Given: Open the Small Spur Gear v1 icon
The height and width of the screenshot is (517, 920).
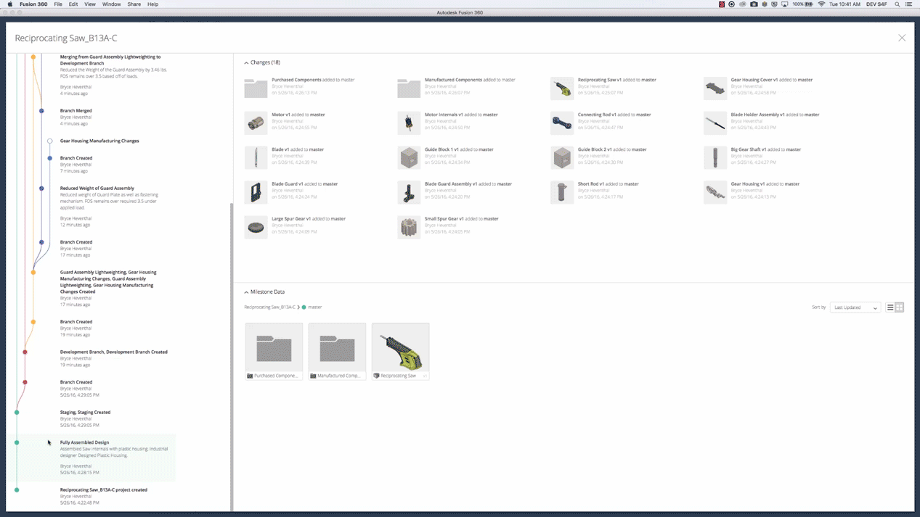Looking at the screenshot, I should (x=408, y=226).
